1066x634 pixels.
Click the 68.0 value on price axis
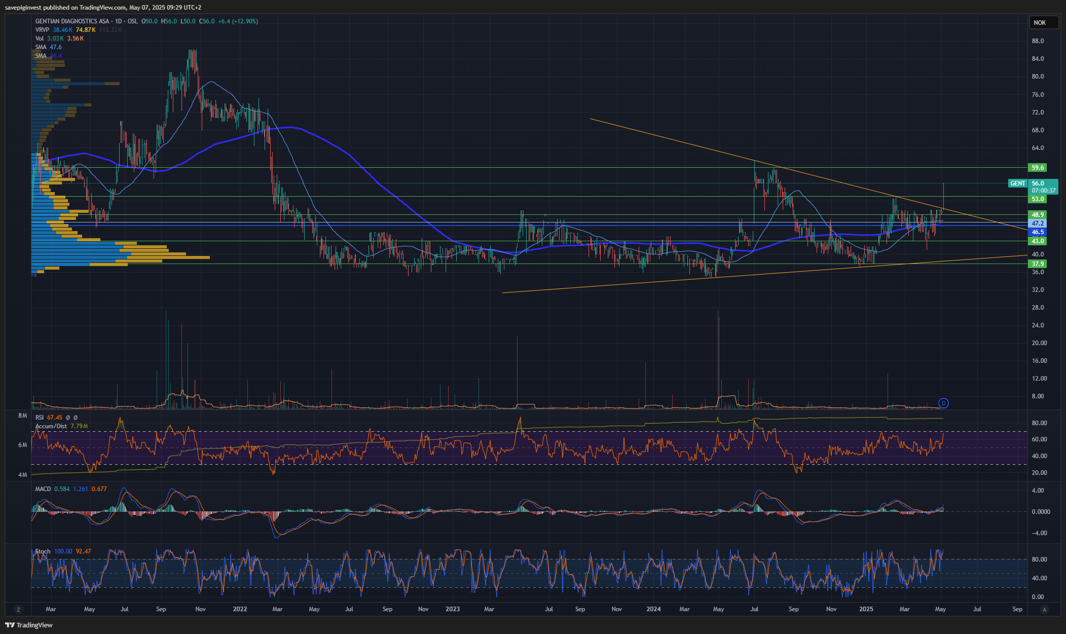click(x=1038, y=130)
